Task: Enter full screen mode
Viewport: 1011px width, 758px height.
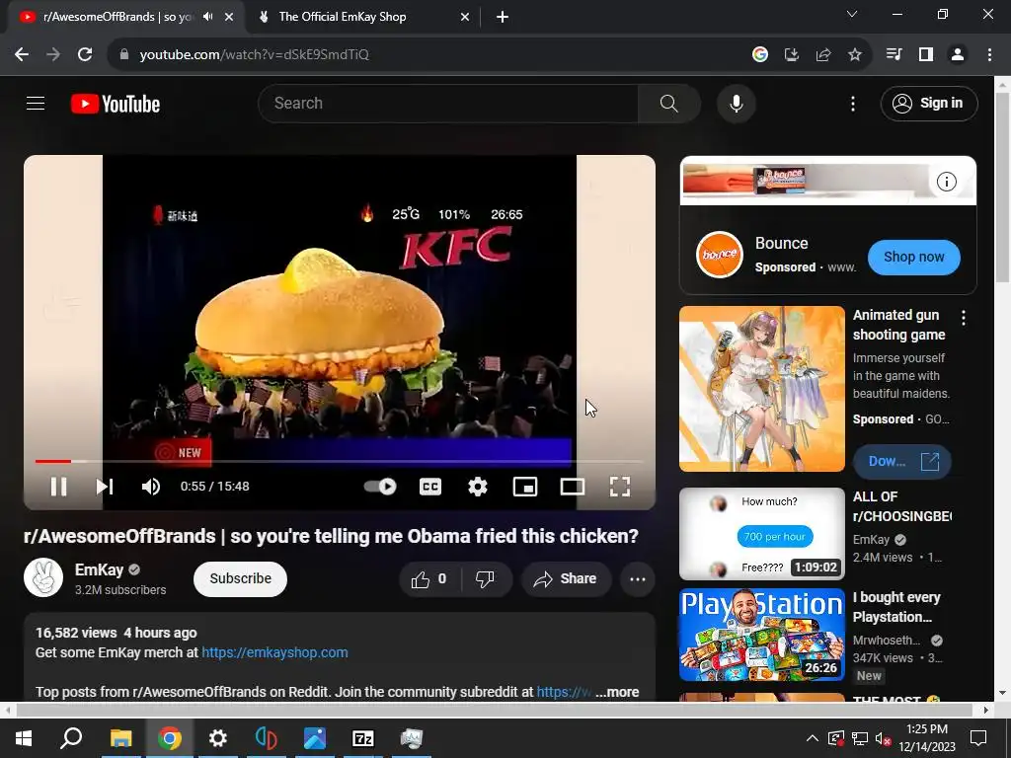Action: [x=620, y=487]
